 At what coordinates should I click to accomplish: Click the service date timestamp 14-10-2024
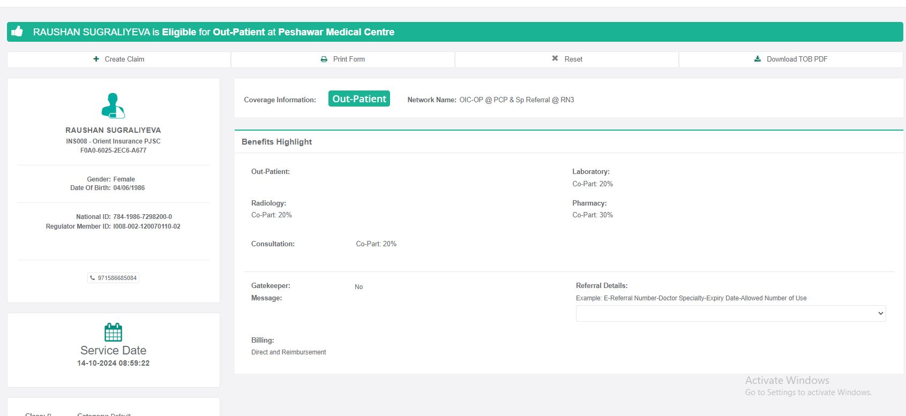click(x=113, y=363)
